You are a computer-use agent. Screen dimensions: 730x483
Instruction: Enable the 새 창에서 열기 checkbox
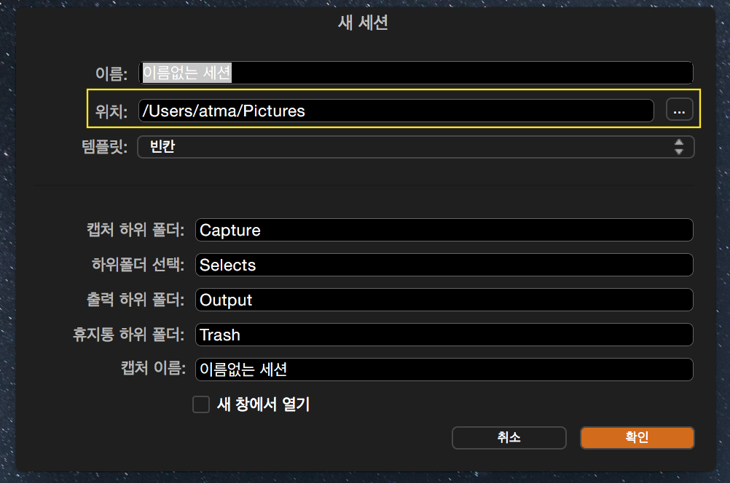pyautogui.click(x=201, y=404)
